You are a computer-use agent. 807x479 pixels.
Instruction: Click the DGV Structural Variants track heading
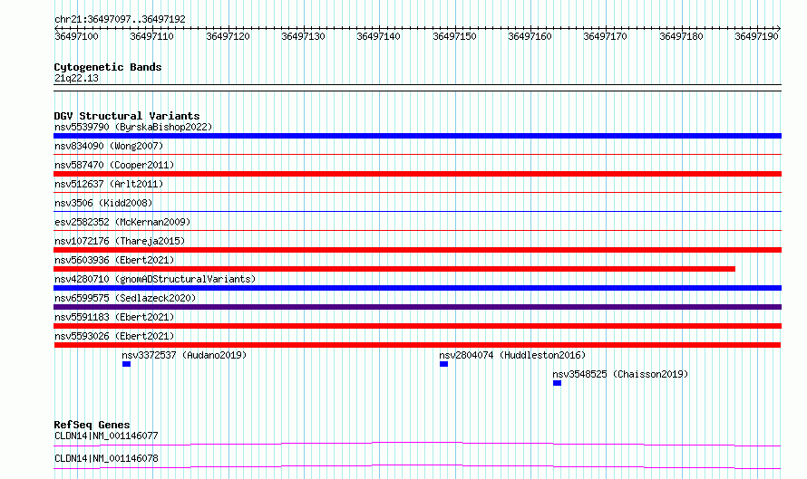[x=127, y=116]
